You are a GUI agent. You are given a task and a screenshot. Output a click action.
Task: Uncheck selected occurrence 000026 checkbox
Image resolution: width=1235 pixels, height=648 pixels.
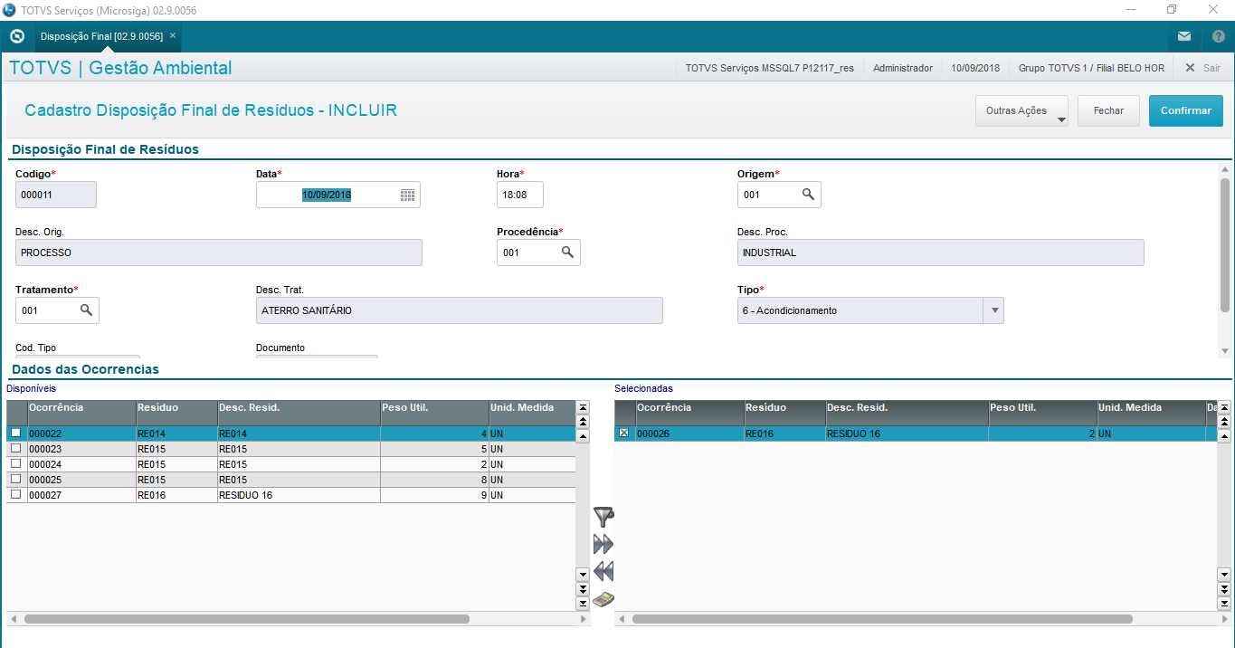623,433
